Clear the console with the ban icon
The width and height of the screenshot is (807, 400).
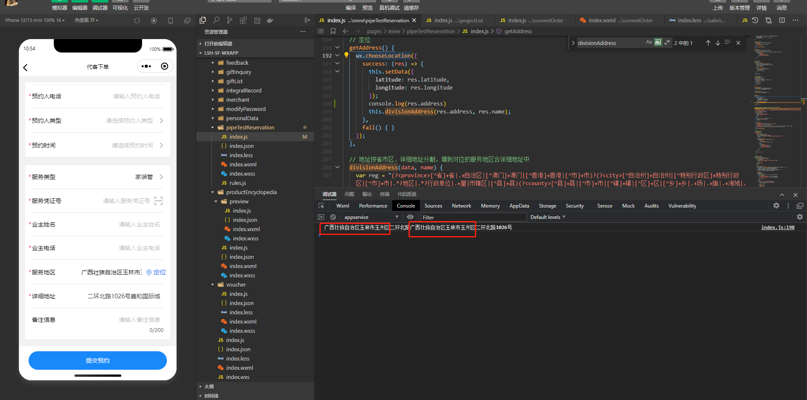333,217
